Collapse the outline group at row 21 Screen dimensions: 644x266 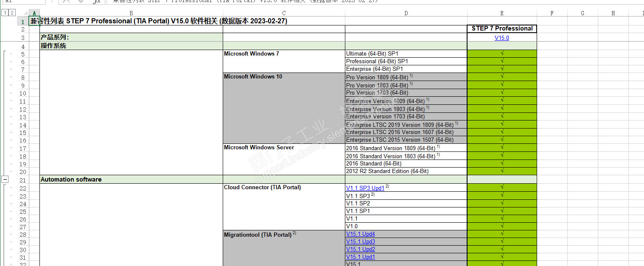click(5, 179)
